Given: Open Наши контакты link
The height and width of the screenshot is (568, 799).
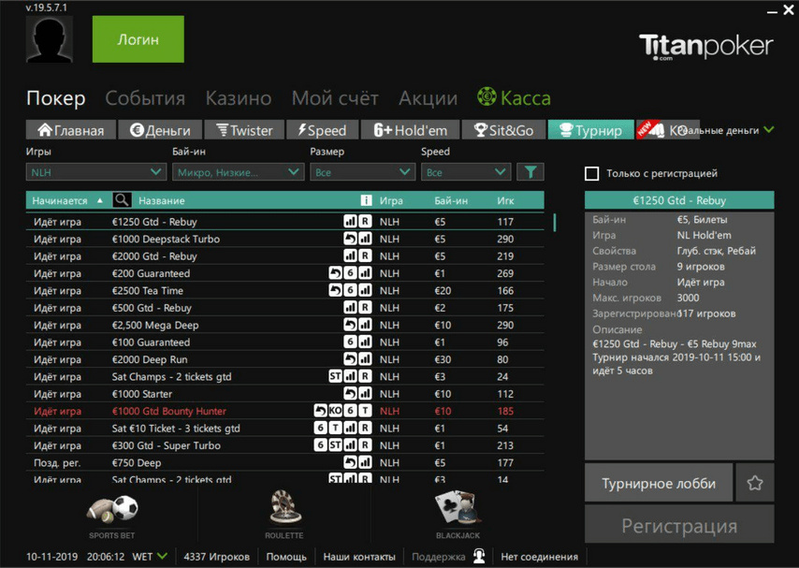Looking at the screenshot, I should (x=359, y=556).
